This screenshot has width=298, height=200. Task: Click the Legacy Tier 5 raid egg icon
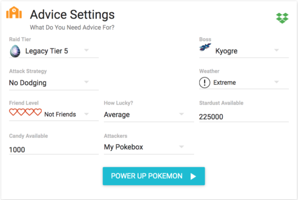click(15, 50)
